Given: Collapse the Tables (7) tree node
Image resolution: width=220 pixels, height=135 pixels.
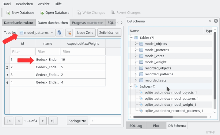Looking at the screenshot, I should tap(131, 38).
